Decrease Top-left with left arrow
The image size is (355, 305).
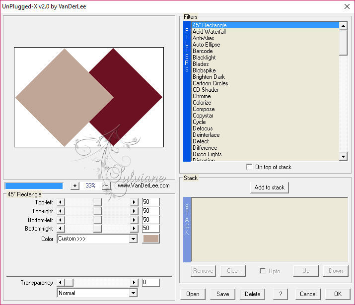[x=61, y=202]
